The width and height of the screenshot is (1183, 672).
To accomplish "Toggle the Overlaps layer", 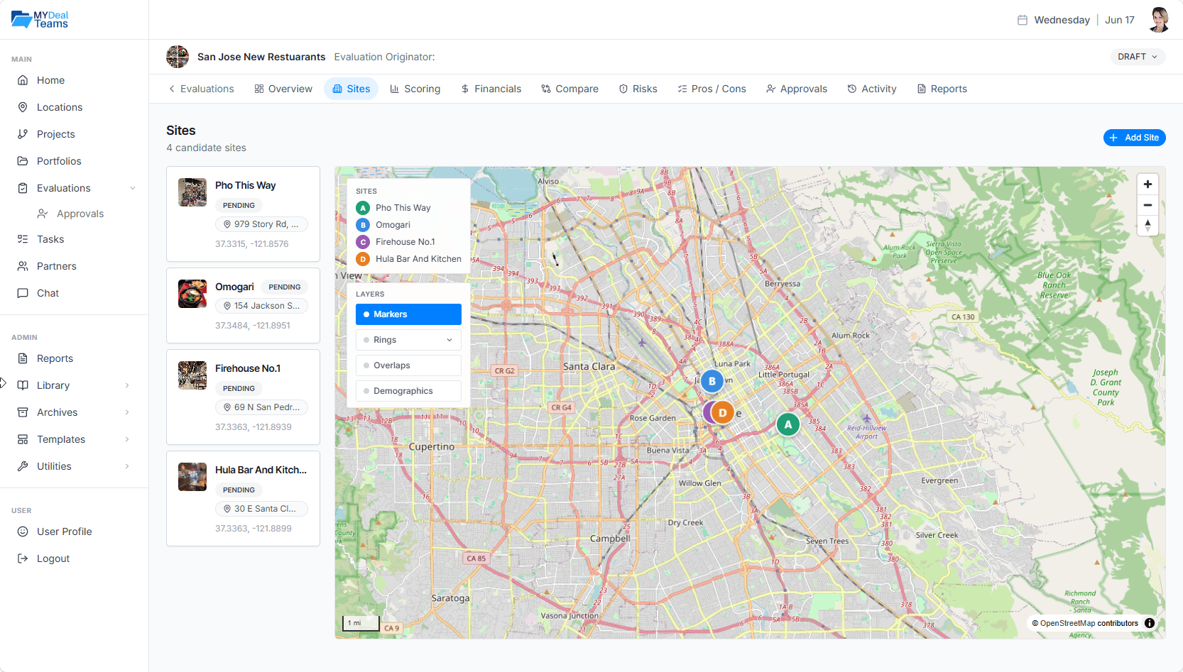I will pyautogui.click(x=408, y=365).
